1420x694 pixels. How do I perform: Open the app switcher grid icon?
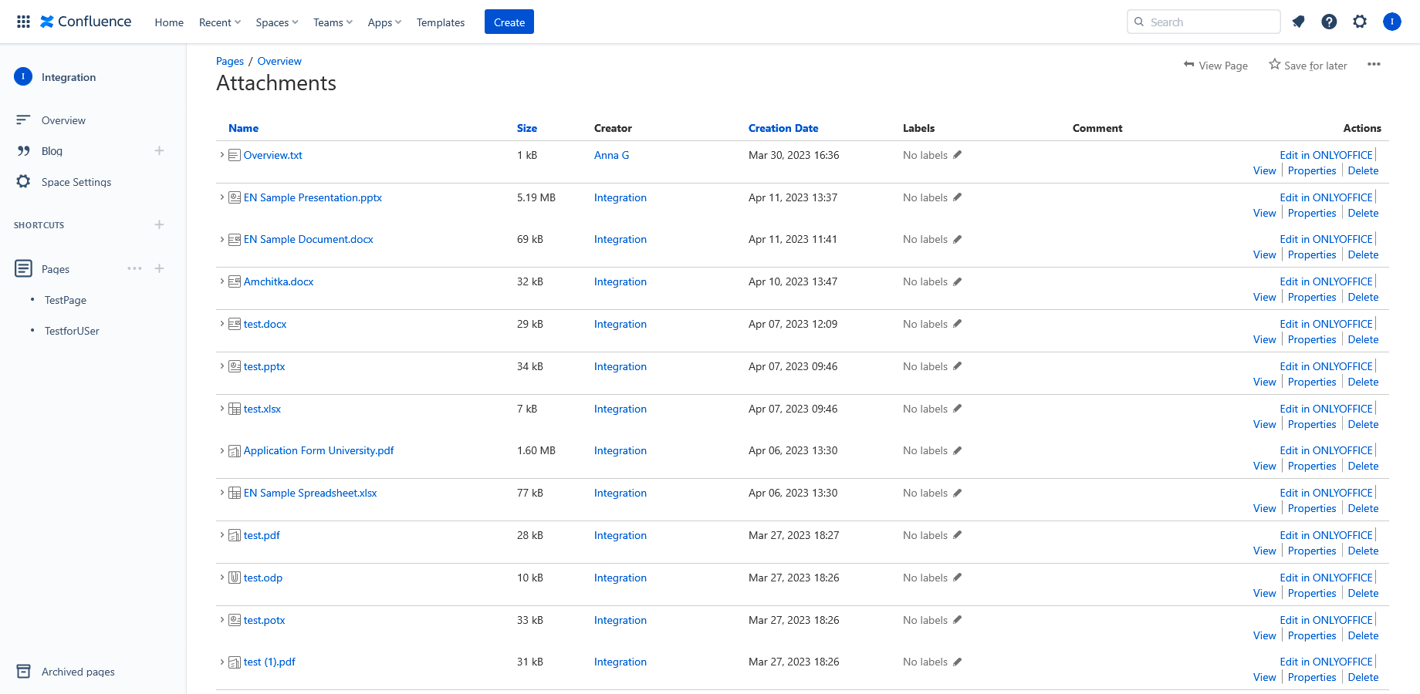click(23, 22)
